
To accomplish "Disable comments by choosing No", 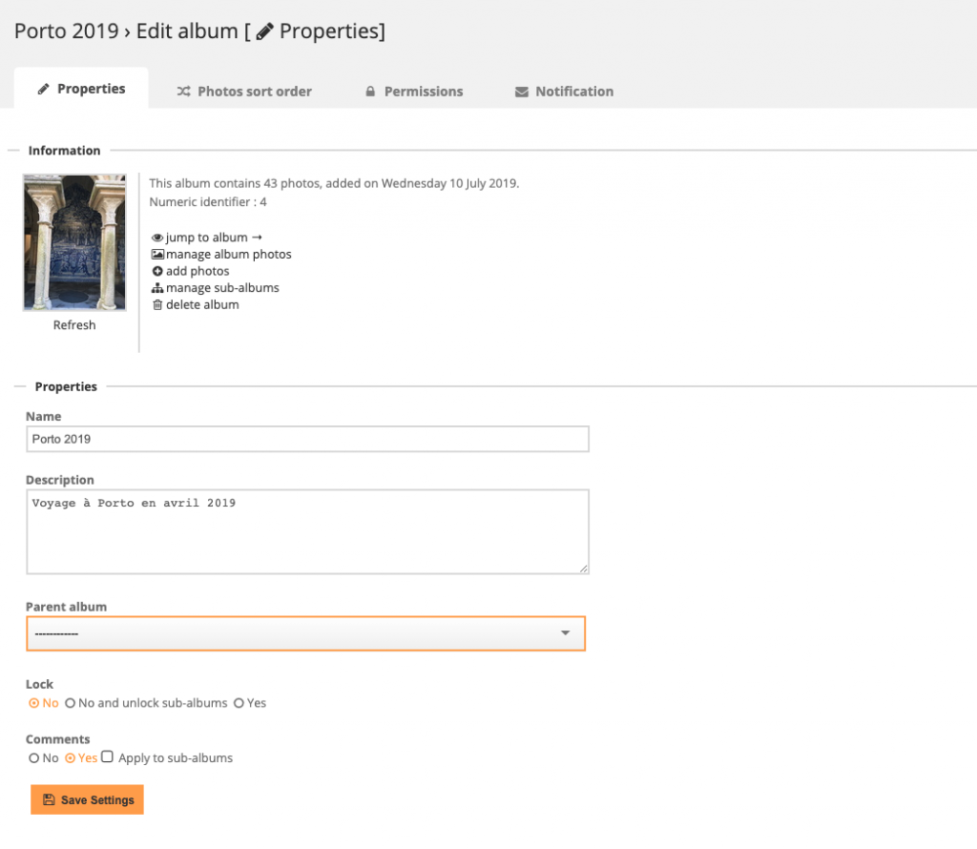I will pos(34,756).
